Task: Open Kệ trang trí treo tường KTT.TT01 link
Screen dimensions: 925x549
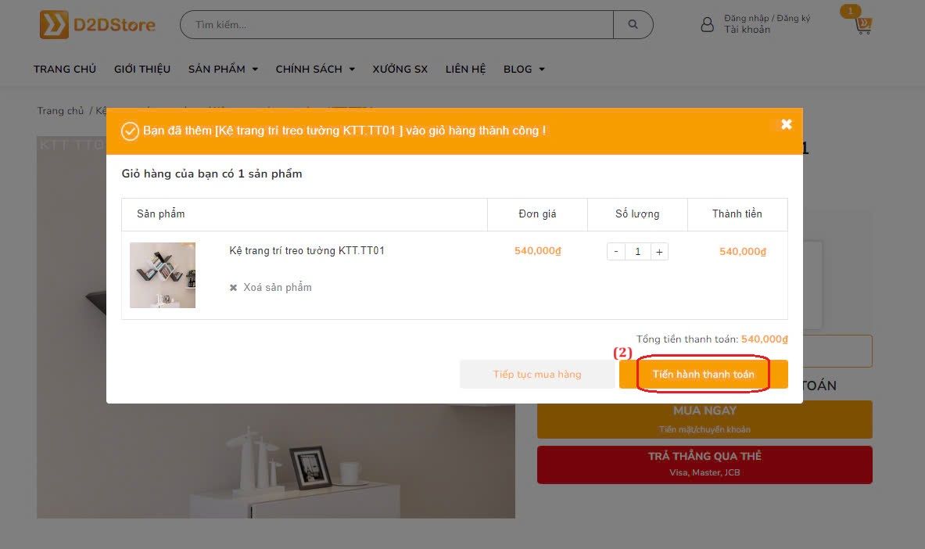Action: (307, 251)
